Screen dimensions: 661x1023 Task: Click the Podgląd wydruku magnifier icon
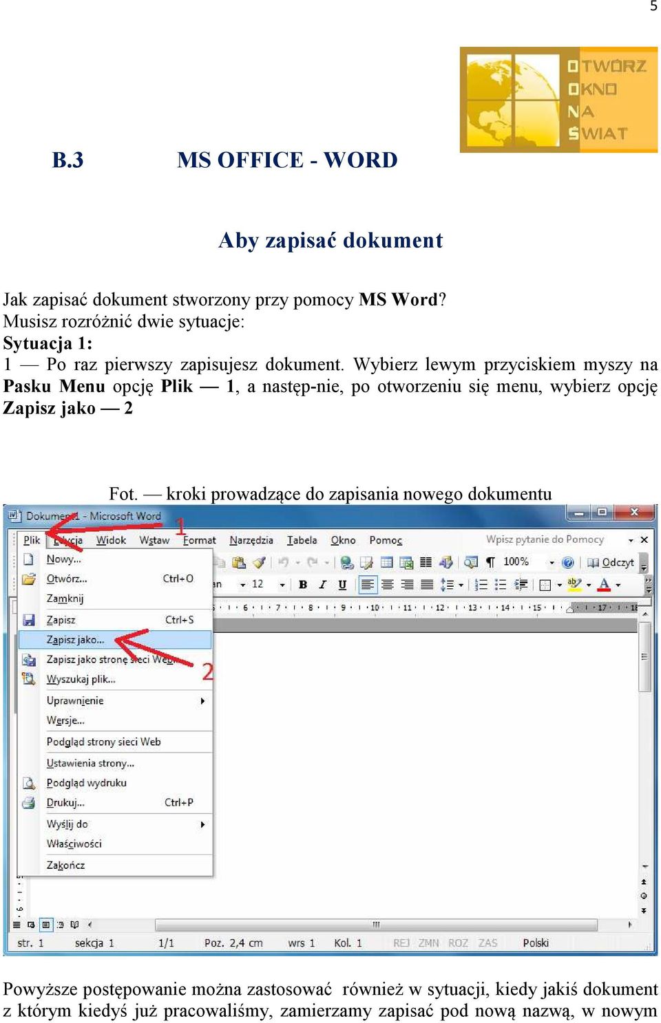pyautogui.click(x=29, y=783)
